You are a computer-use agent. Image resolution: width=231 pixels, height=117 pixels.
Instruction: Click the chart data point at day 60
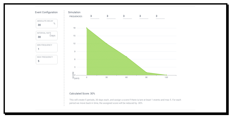point(127,57)
